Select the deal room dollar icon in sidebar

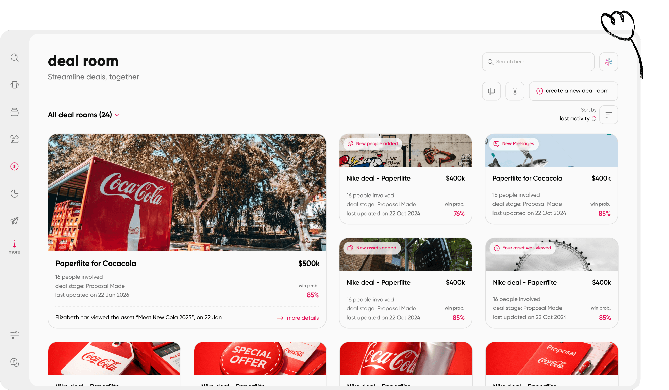coord(14,166)
